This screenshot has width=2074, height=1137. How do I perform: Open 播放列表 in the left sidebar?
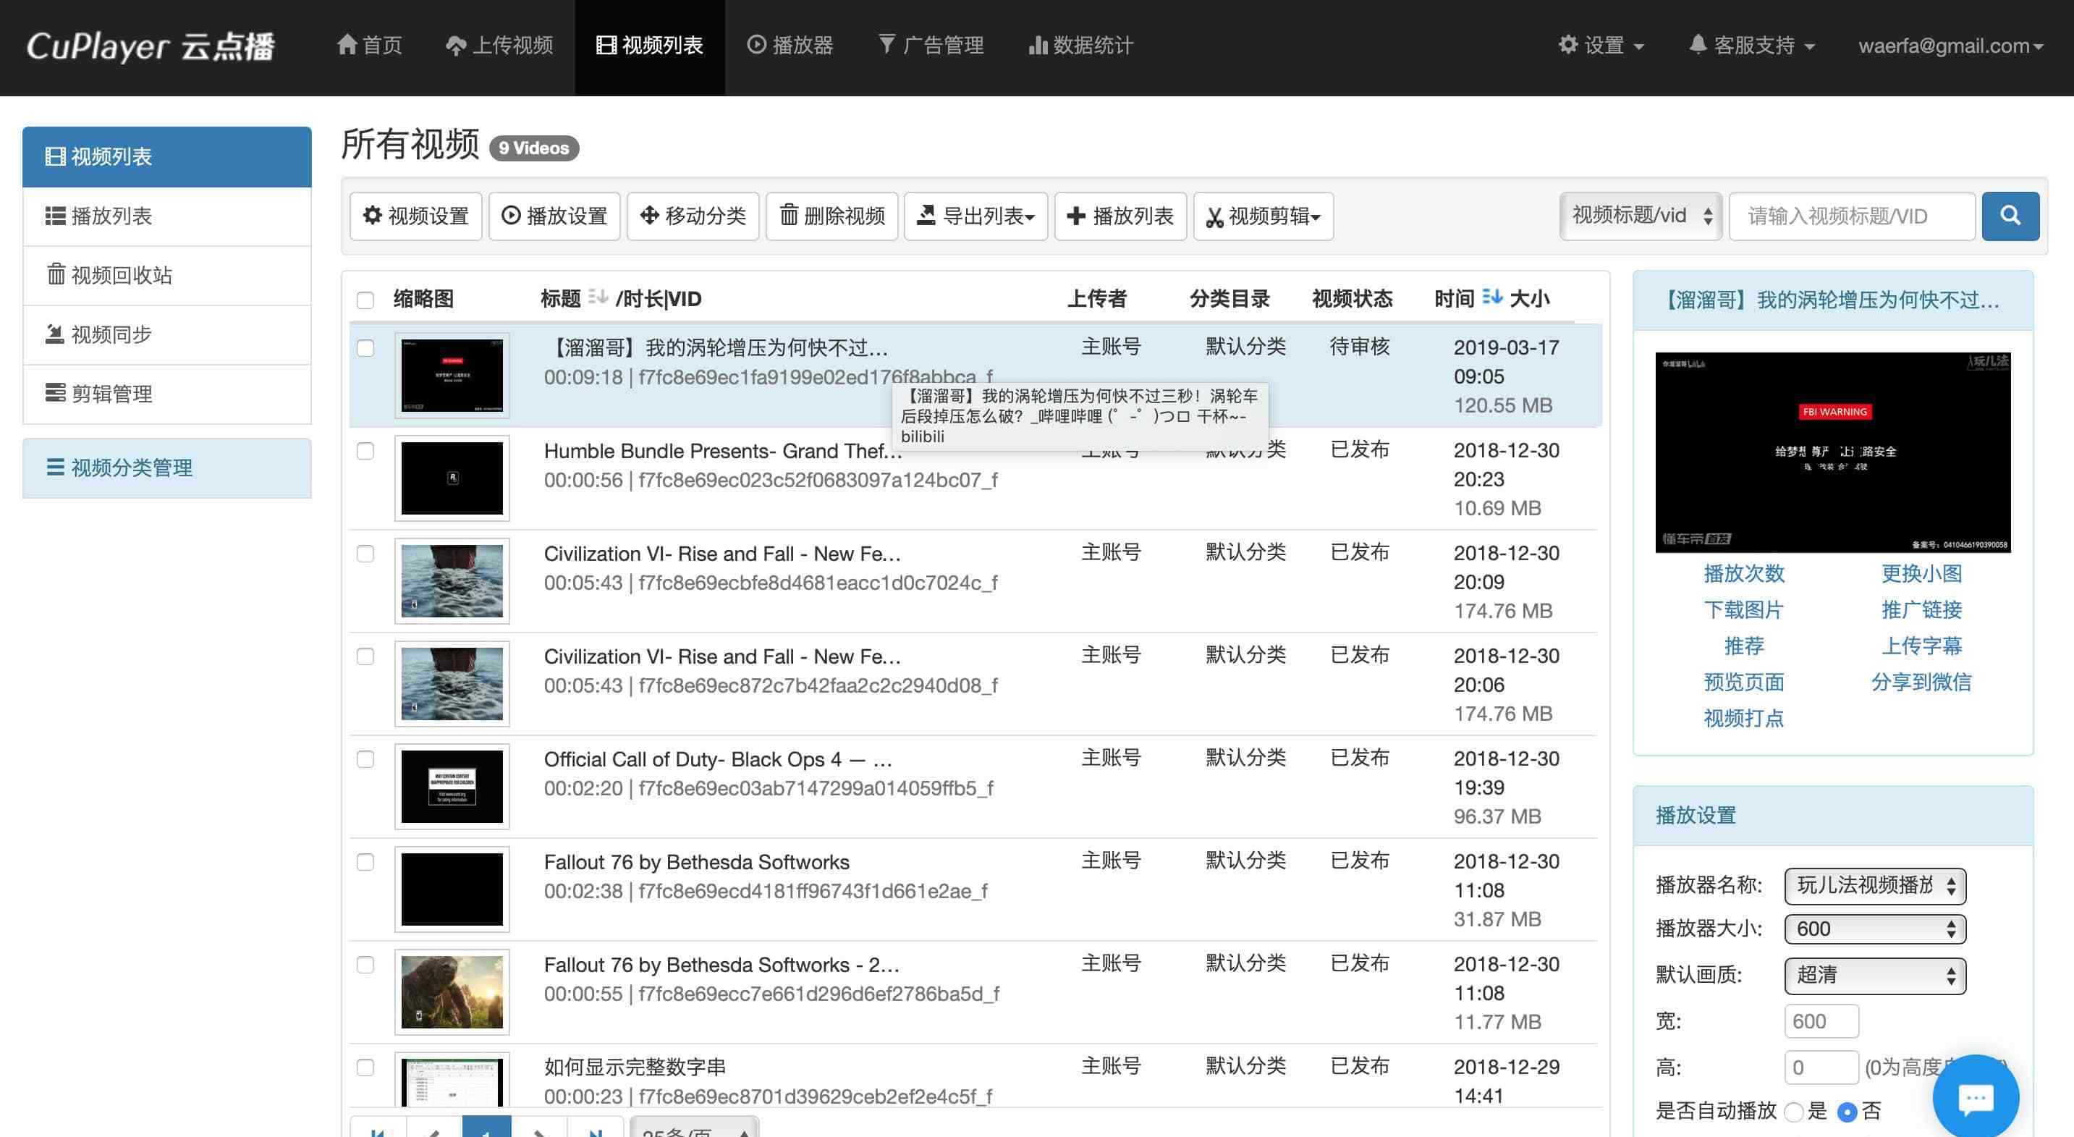tap(166, 216)
